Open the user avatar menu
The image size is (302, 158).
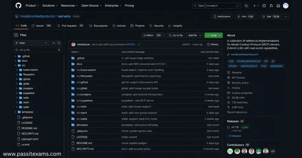(285, 6)
